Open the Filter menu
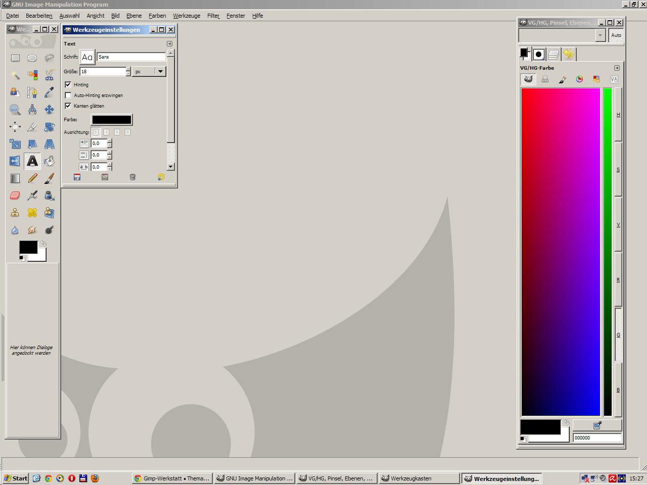Image resolution: width=647 pixels, height=485 pixels. [x=213, y=16]
